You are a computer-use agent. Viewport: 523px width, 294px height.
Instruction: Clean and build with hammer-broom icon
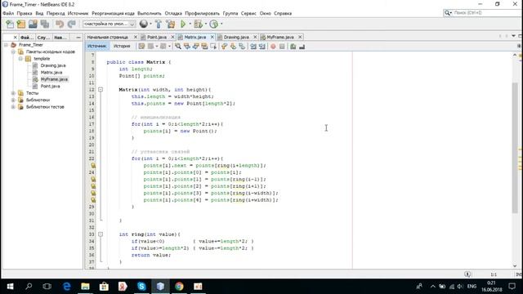[x=171, y=24]
